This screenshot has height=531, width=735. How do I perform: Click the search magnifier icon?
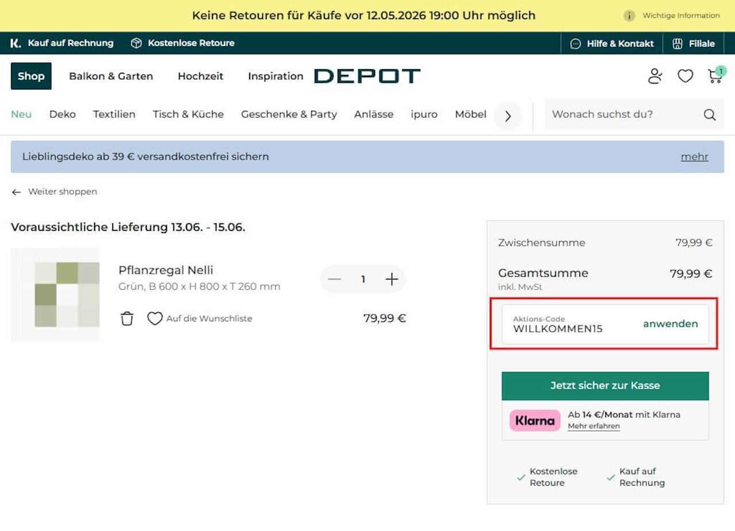710,114
